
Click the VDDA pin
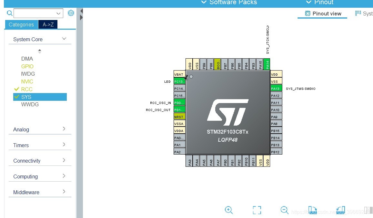179,131
